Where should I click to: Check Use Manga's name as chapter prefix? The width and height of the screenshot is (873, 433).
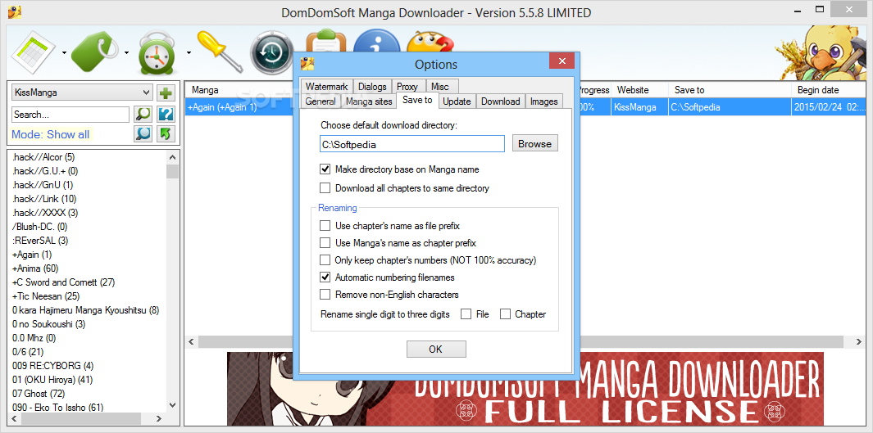(x=325, y=243)
